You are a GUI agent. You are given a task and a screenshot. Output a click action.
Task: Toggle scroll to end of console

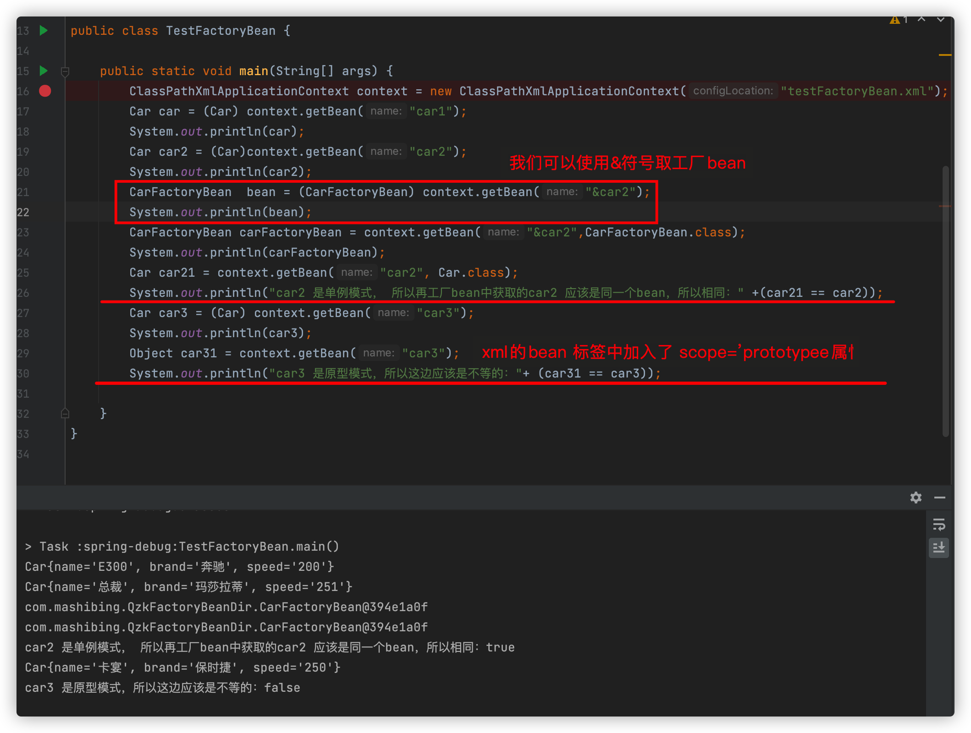939,547
